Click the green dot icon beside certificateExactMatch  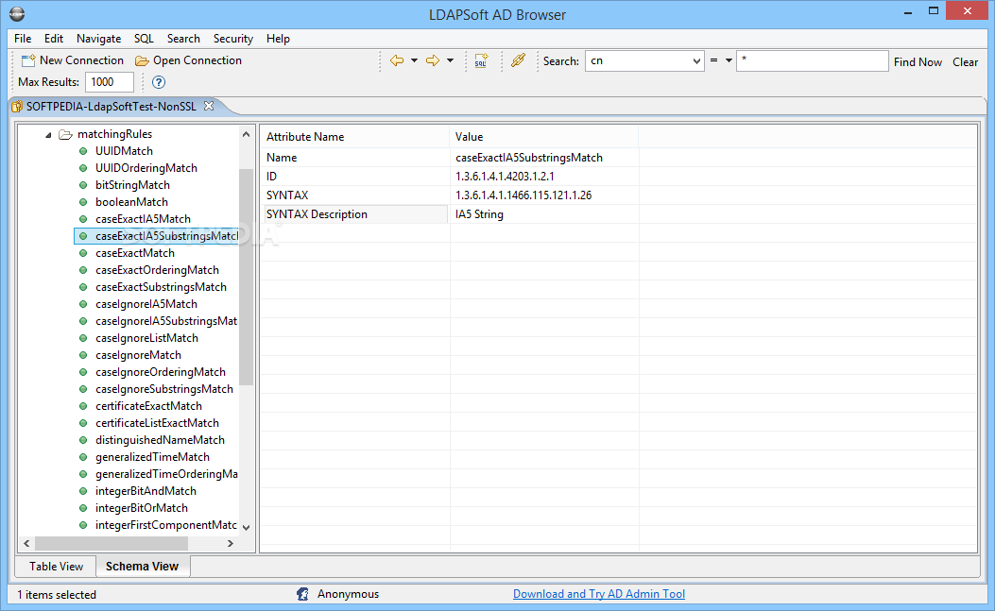point(83,406)
